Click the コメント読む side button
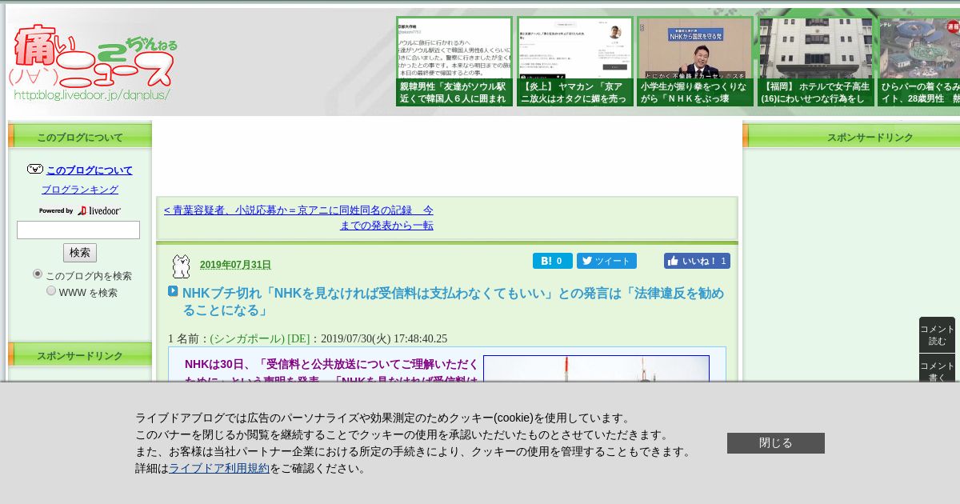The height and width of the screenshot is (504, 960). (x=937, y=335)
